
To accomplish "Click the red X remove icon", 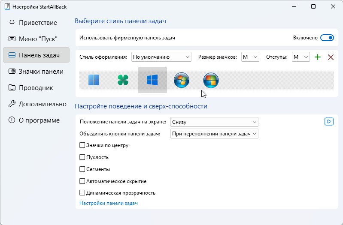I will click(x=331, y=57).
